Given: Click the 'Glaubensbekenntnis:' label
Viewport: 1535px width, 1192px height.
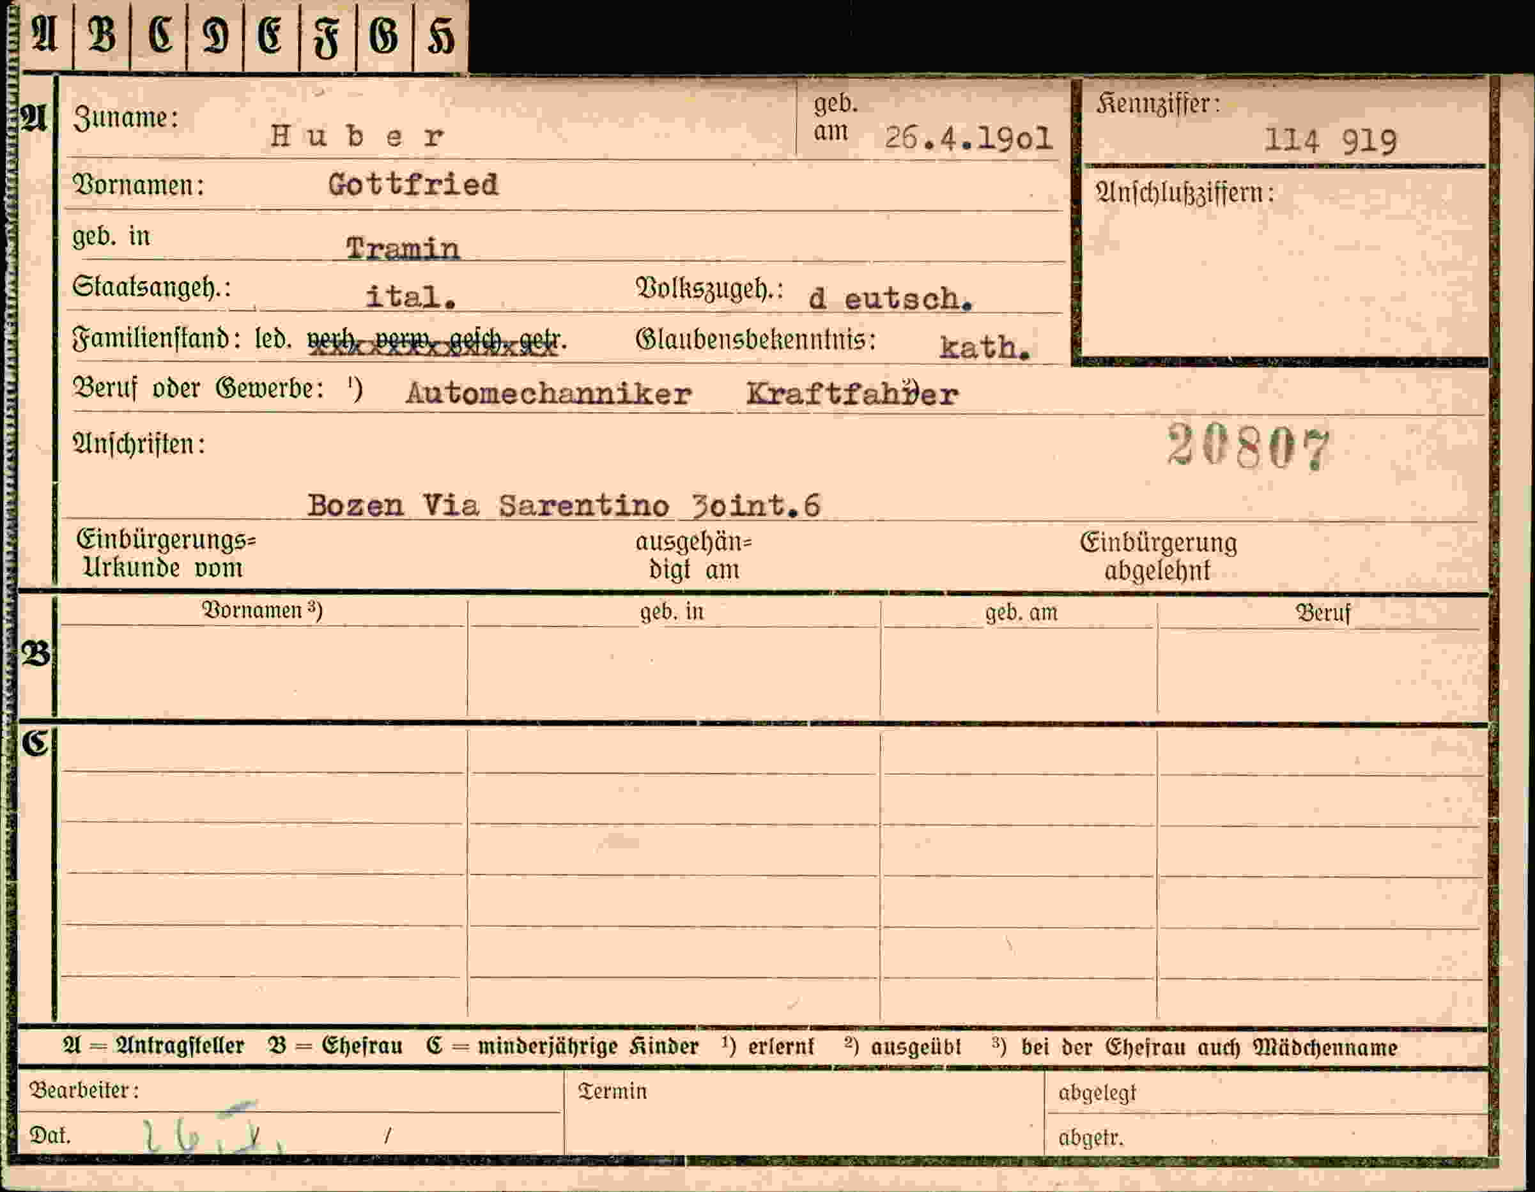Looking at the screenshot, I should coord(755,340).
